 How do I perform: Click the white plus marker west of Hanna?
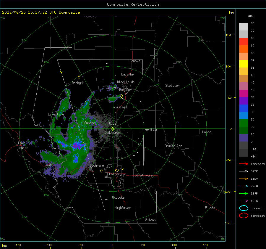point(167,119)
